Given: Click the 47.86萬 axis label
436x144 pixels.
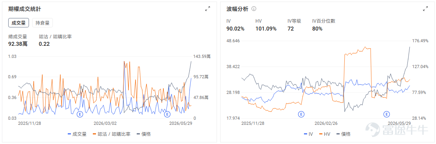Looking at the screenshot, I should point(201,97).
